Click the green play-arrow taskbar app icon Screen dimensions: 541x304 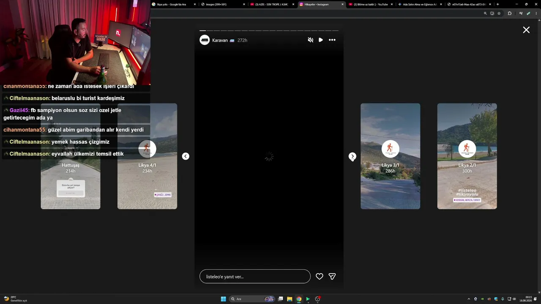pyautogui.click(x=308, y=299)
